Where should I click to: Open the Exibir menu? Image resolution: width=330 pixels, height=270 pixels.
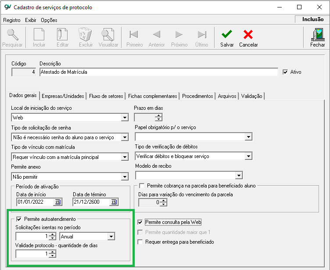(x=31, y=20)
